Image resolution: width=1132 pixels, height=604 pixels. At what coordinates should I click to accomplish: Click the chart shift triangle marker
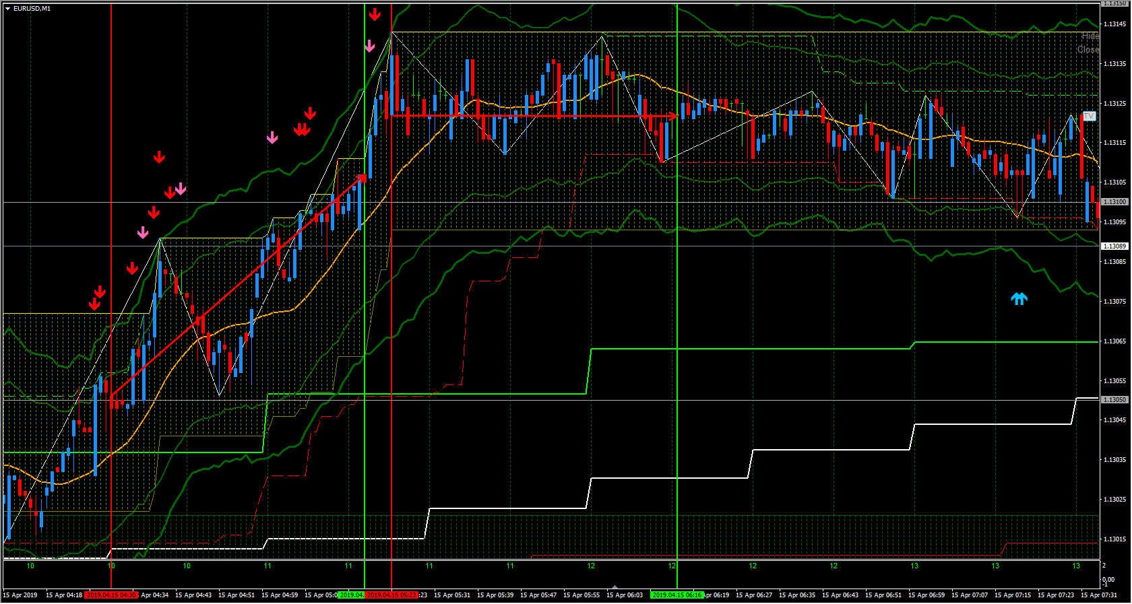614,587
